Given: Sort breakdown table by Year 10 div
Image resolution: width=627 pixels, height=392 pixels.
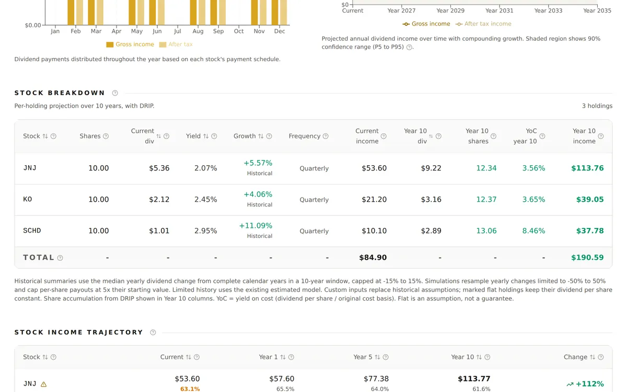Looking at the screenshot, I should [431, 136].
